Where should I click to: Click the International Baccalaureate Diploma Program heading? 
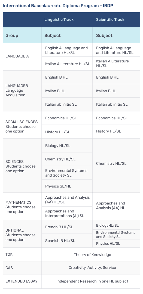(58, 6)
